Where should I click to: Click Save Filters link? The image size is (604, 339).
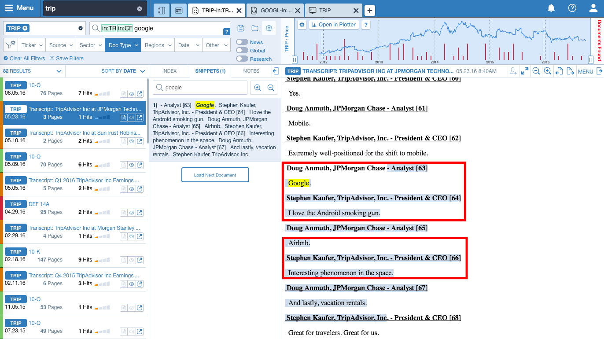coord(66,59)
